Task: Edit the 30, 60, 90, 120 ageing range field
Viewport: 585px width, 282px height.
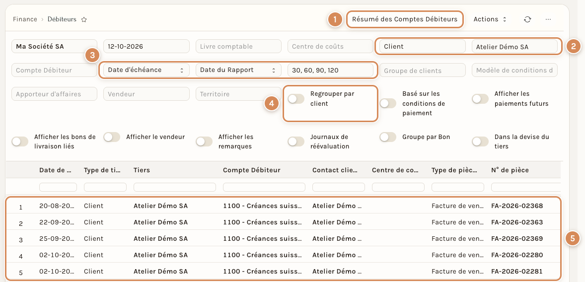Action: (331, 70)
